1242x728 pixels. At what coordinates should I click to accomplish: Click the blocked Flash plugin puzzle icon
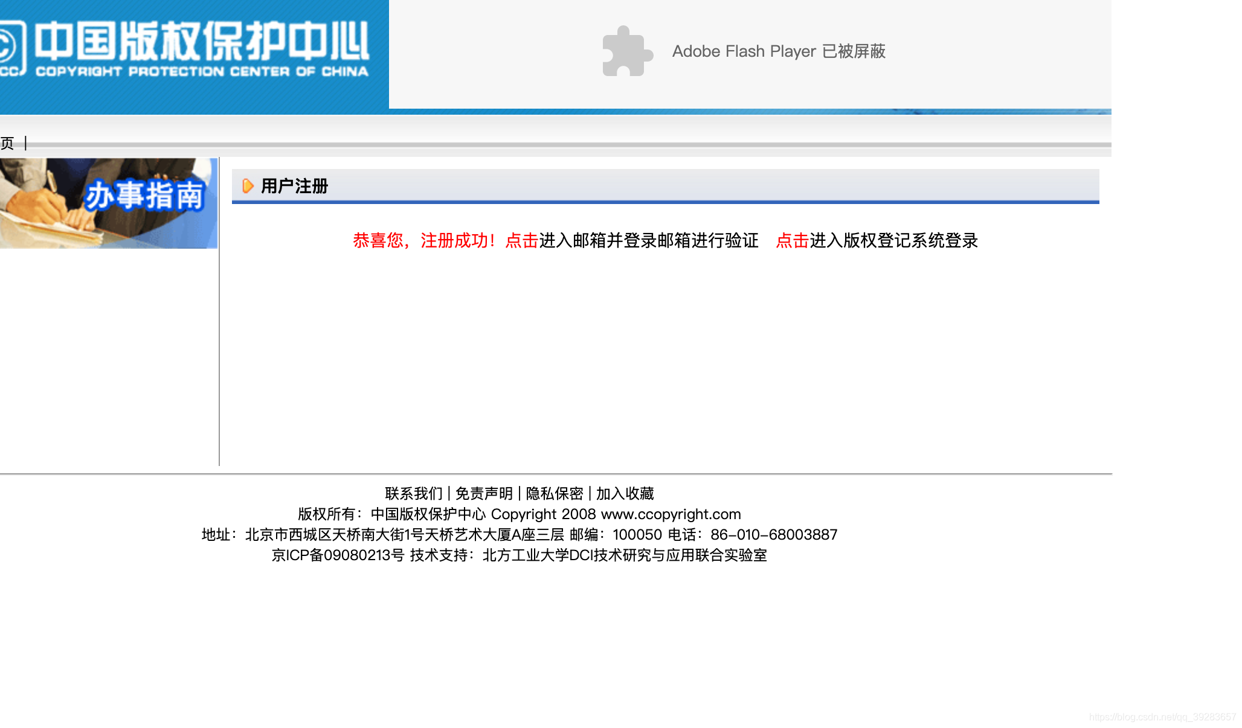pos(627,51)
